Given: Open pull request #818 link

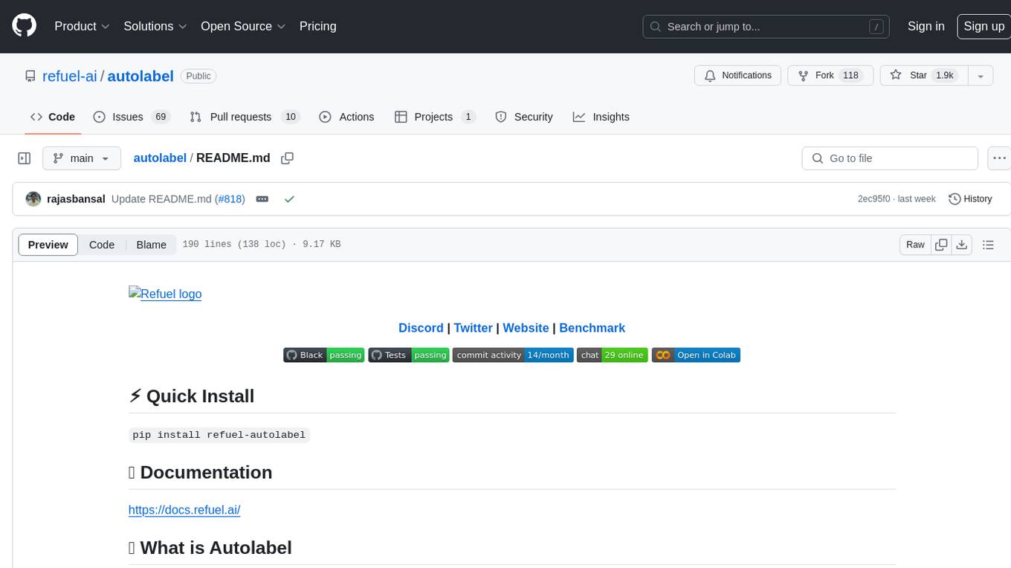Looking at the screenshot, I should tap(230, 199).
